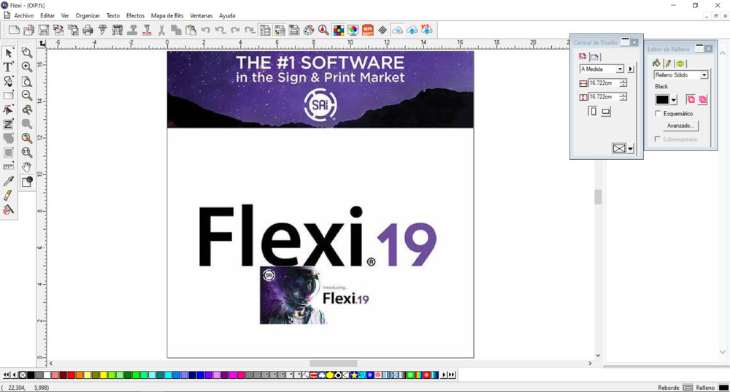The image size is (730, 392).
Task: Open the Mapa de Bits menu
Action: pos(167,15)
